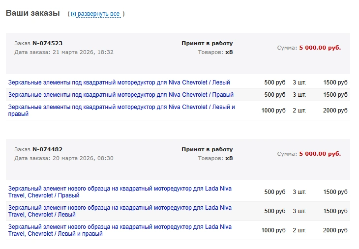Viewport: 359px width, 249px height.
Task: Click "Принят в работу" status of order N-074482
Action: (x=207, y=149)
